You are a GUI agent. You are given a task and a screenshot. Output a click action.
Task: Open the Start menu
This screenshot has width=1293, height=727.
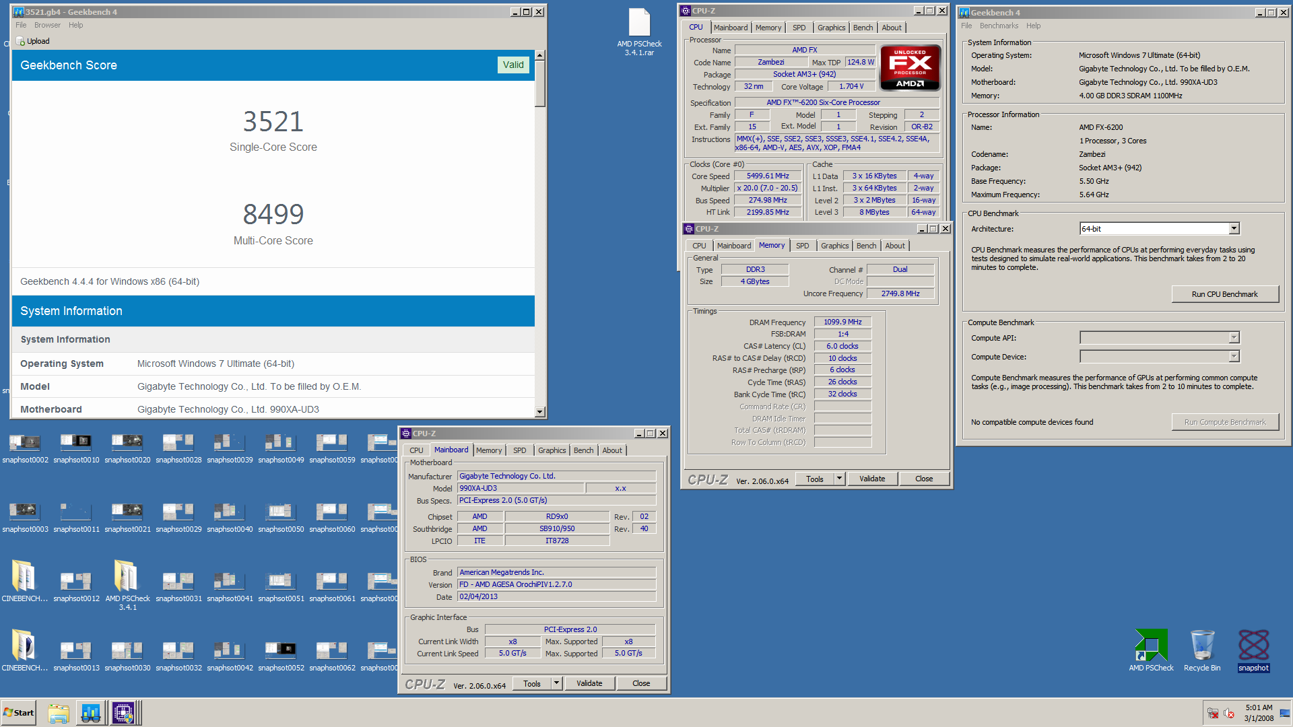19,713
